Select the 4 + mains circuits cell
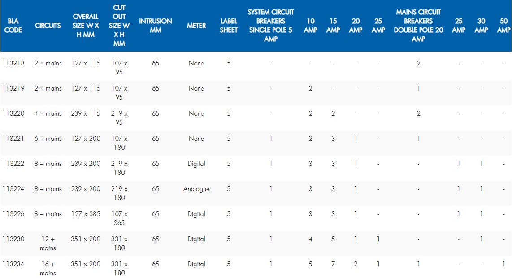The width and height of the screenshot is (512, 278). (x=48, y=113)
